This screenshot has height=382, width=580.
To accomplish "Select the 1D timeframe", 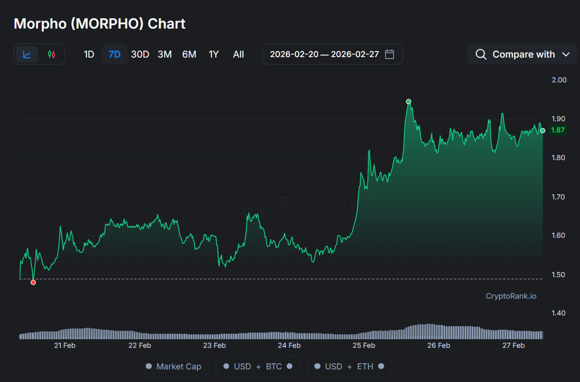I will [89, 54].
